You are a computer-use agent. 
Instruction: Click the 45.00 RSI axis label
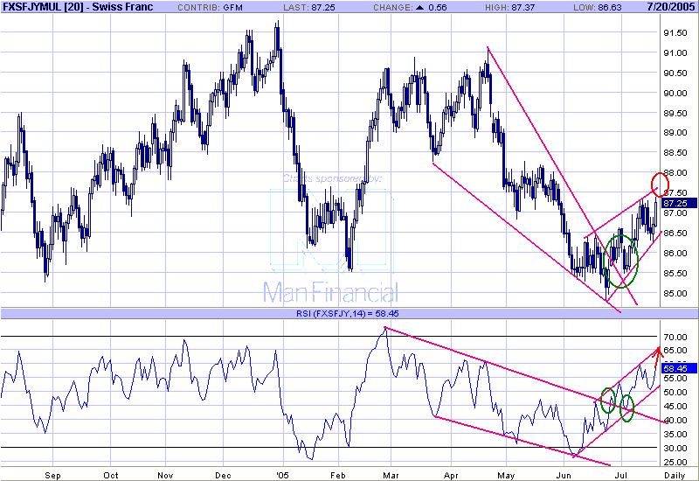coord(675,406)
